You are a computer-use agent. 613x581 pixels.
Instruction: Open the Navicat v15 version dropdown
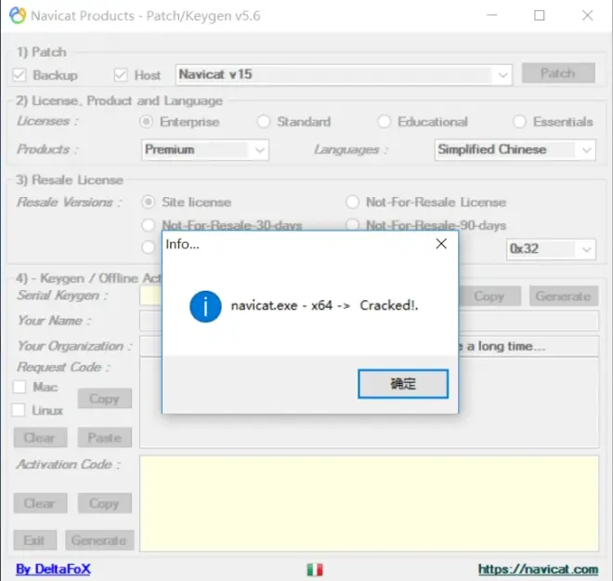coord(344,74)
